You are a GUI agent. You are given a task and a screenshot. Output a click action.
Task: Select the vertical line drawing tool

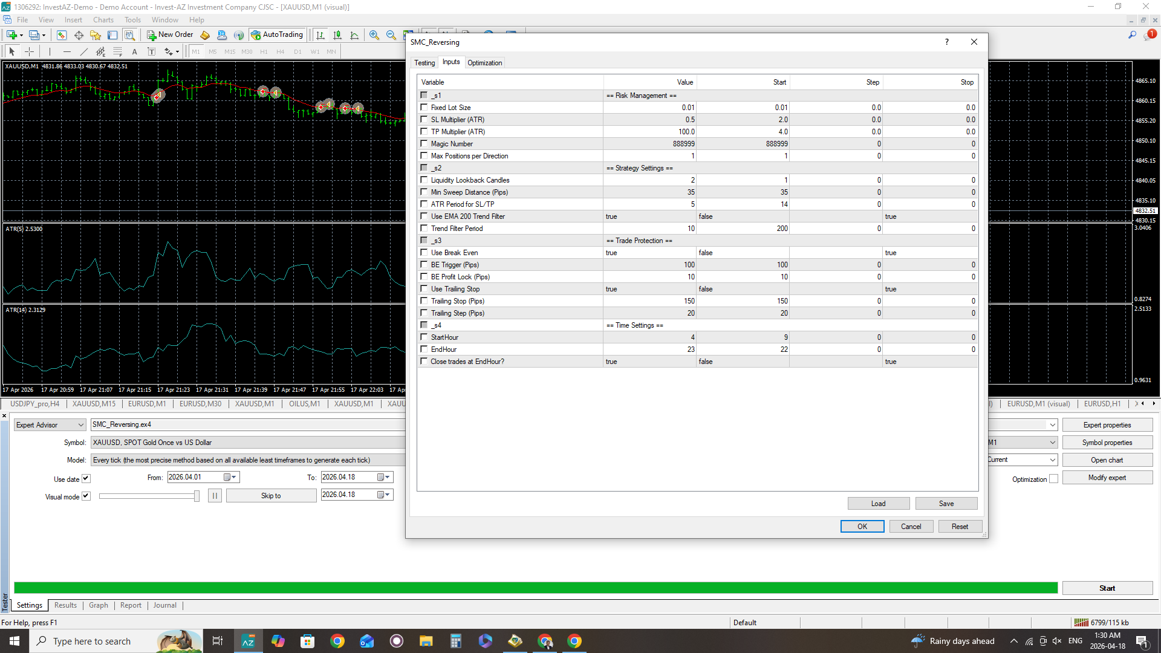pyautogui.click(x=50, y=52)
